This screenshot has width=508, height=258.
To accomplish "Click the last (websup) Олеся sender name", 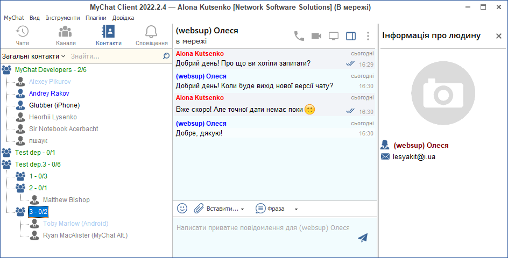I will pyautogui.click(x=201, y=123).
